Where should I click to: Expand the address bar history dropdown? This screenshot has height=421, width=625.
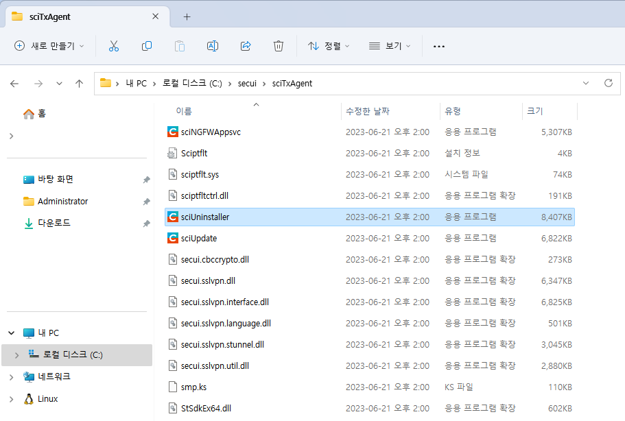pos(585,83)
